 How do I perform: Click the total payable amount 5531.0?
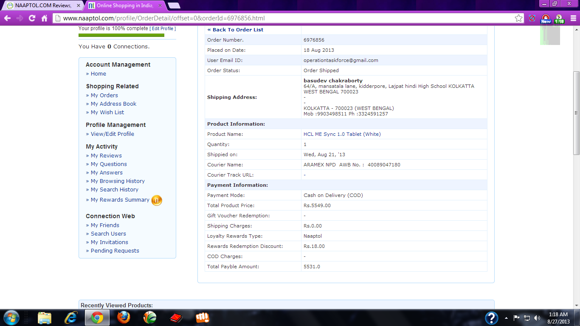[312, 267]
